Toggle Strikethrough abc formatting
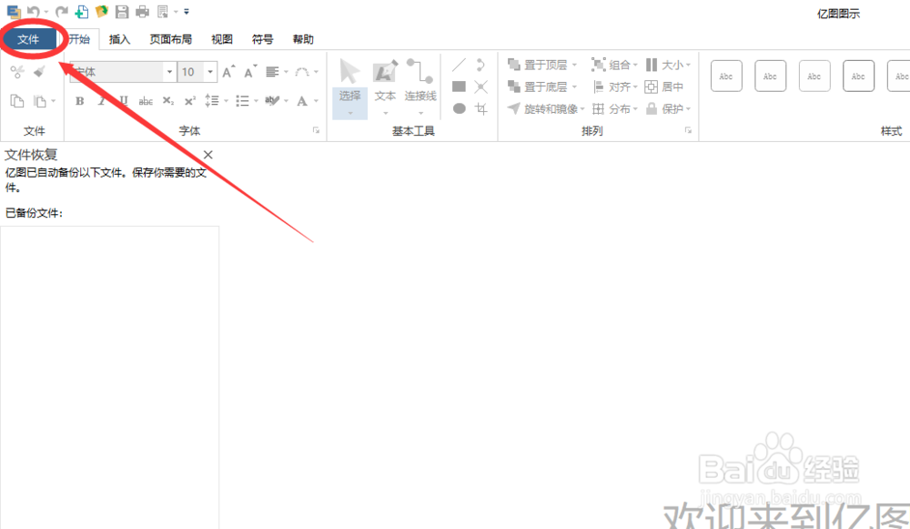This screenshot has height=529, width=910. (146, 102)
